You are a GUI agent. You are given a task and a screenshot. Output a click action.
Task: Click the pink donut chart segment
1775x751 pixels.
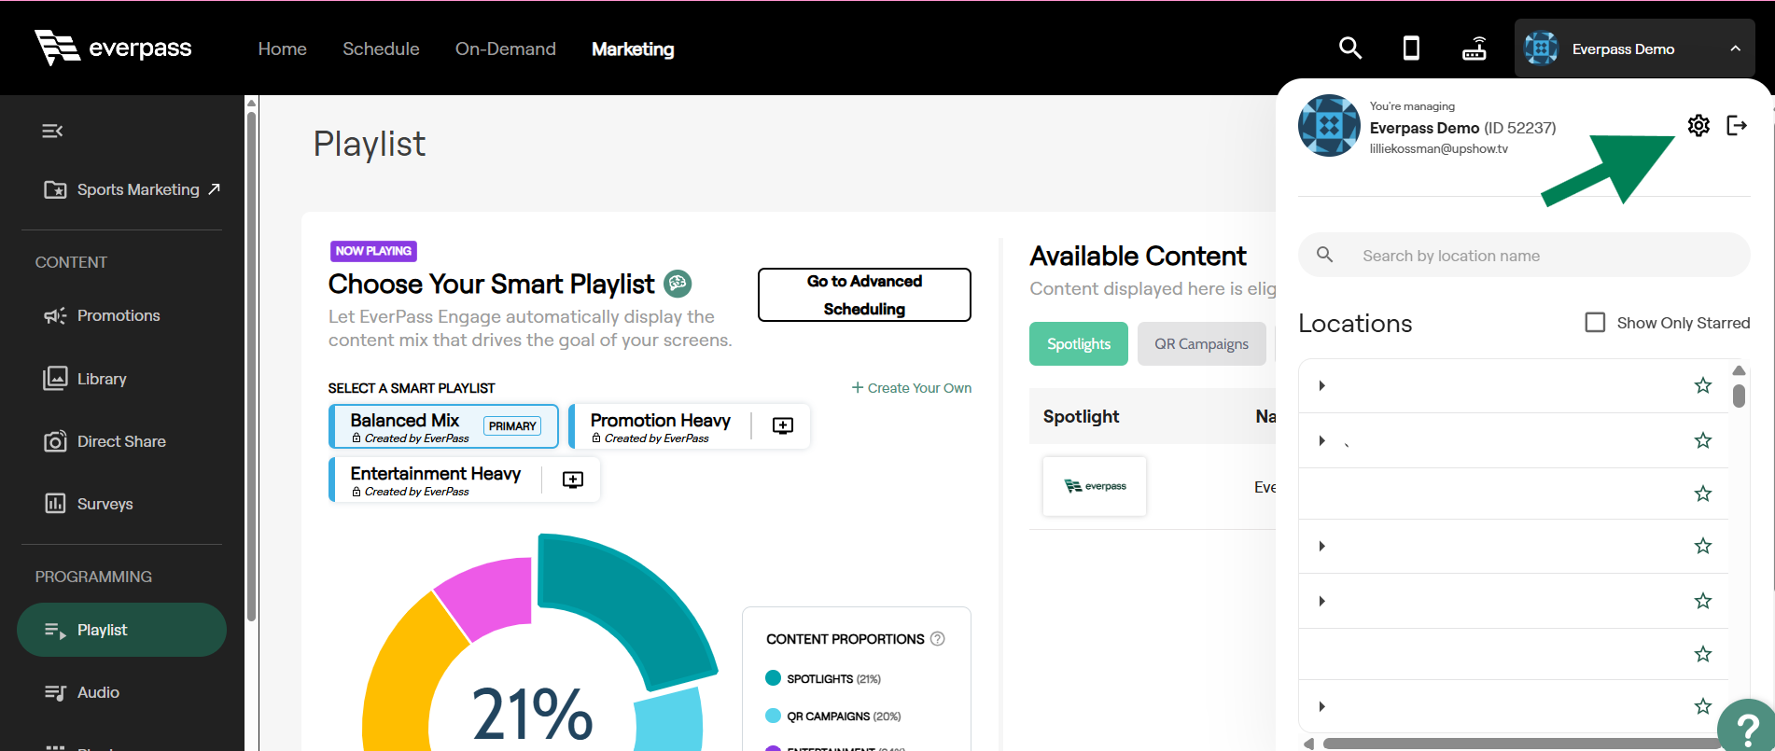click(x=488, y=597)
